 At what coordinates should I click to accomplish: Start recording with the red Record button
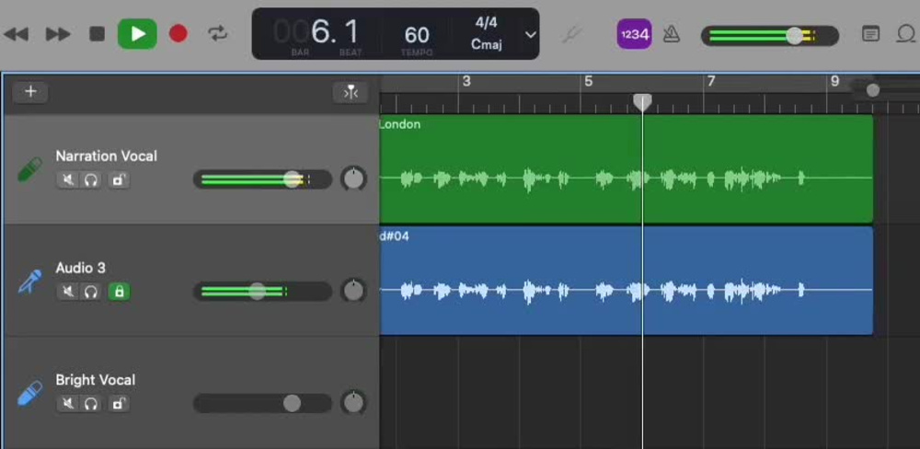[x=178, y=34]
